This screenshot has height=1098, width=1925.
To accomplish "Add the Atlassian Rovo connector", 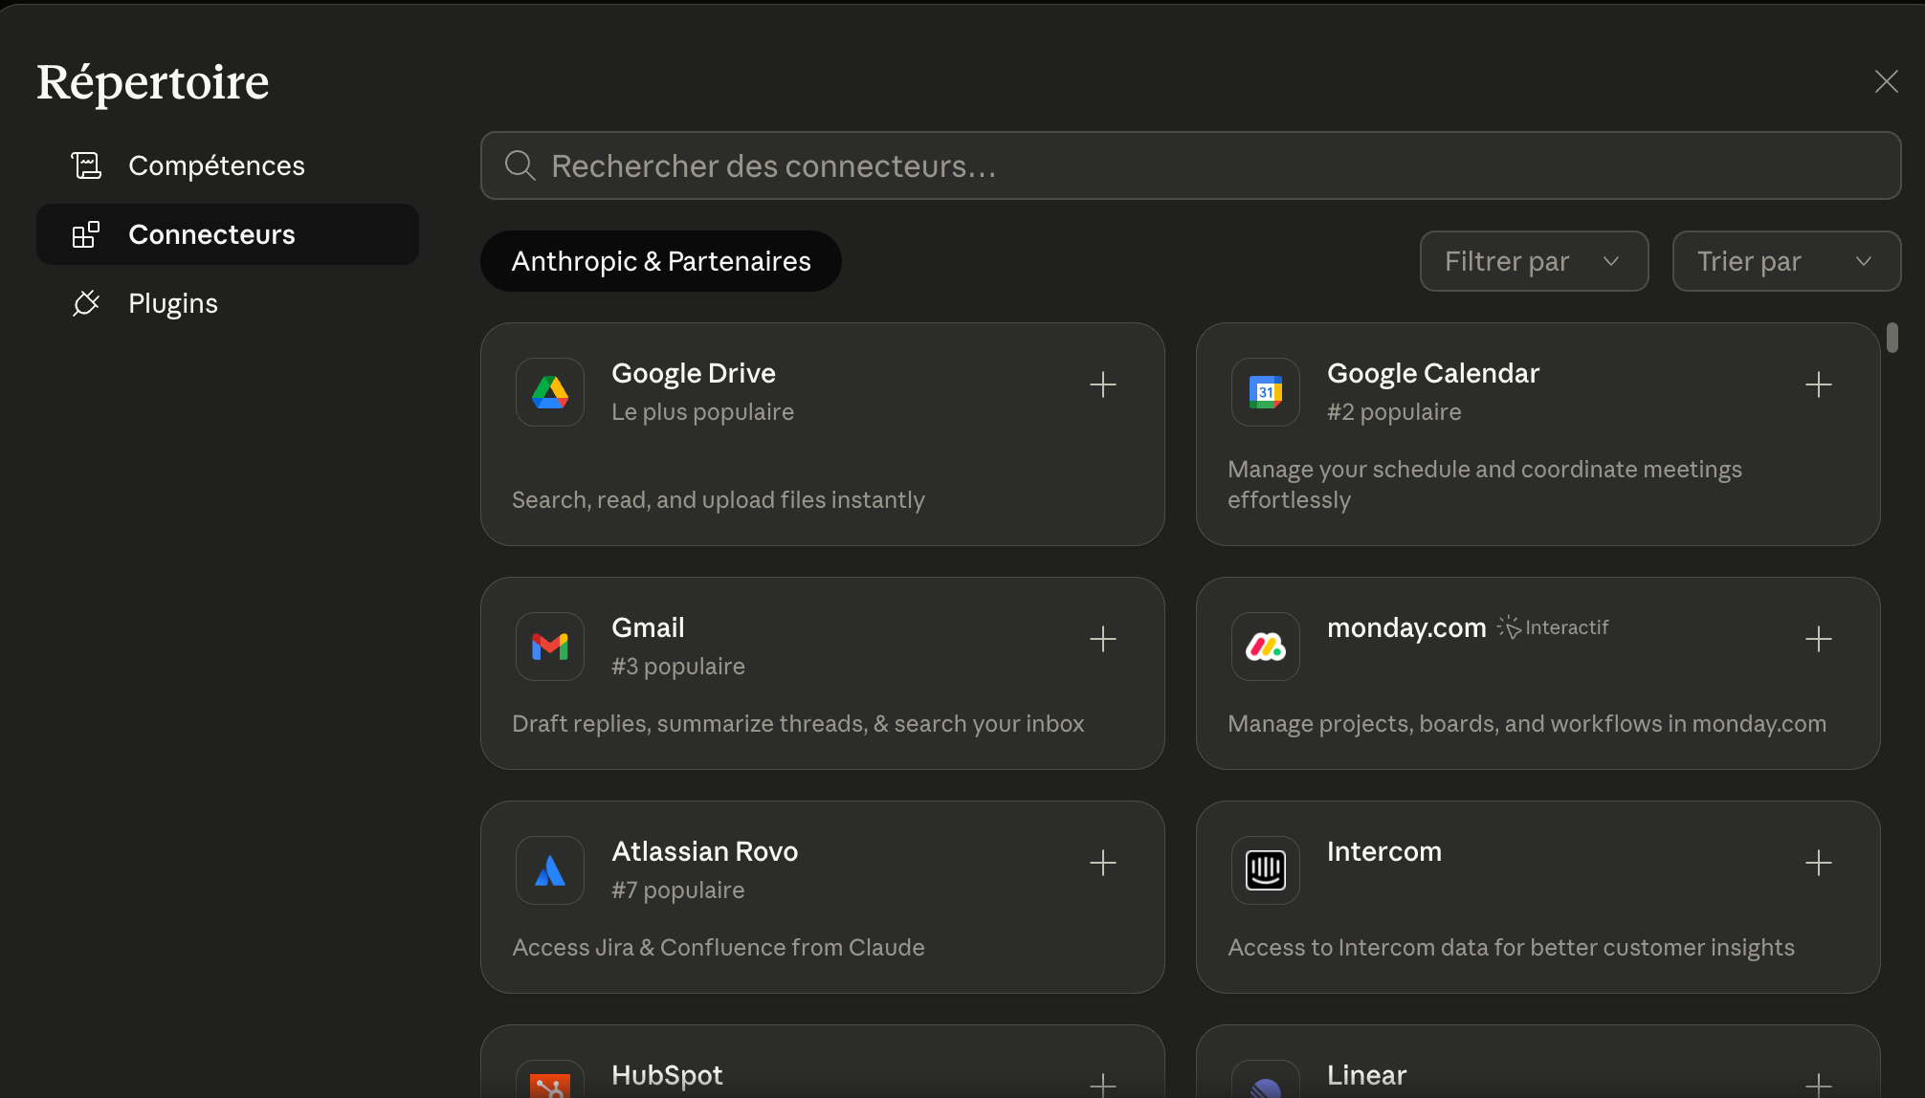I will pyautogui.click(x=1102, y=863).
